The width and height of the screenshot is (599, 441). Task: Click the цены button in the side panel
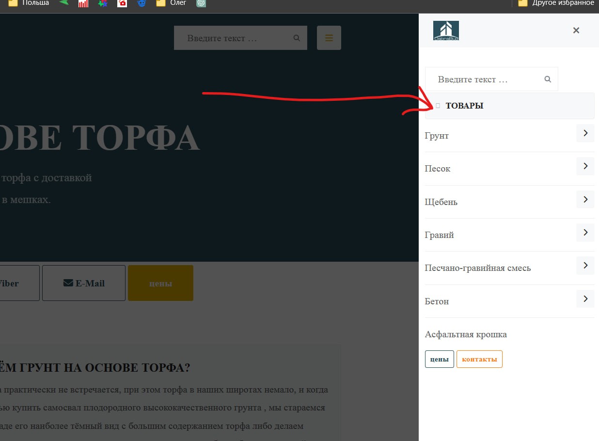coord(439,359)
